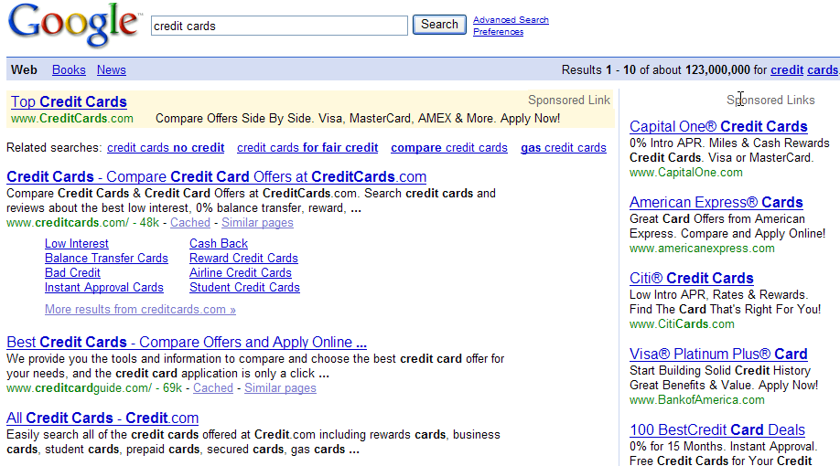
Task: Open Reward Credit Cards sitelink
Action: click(x=243, y=258)
